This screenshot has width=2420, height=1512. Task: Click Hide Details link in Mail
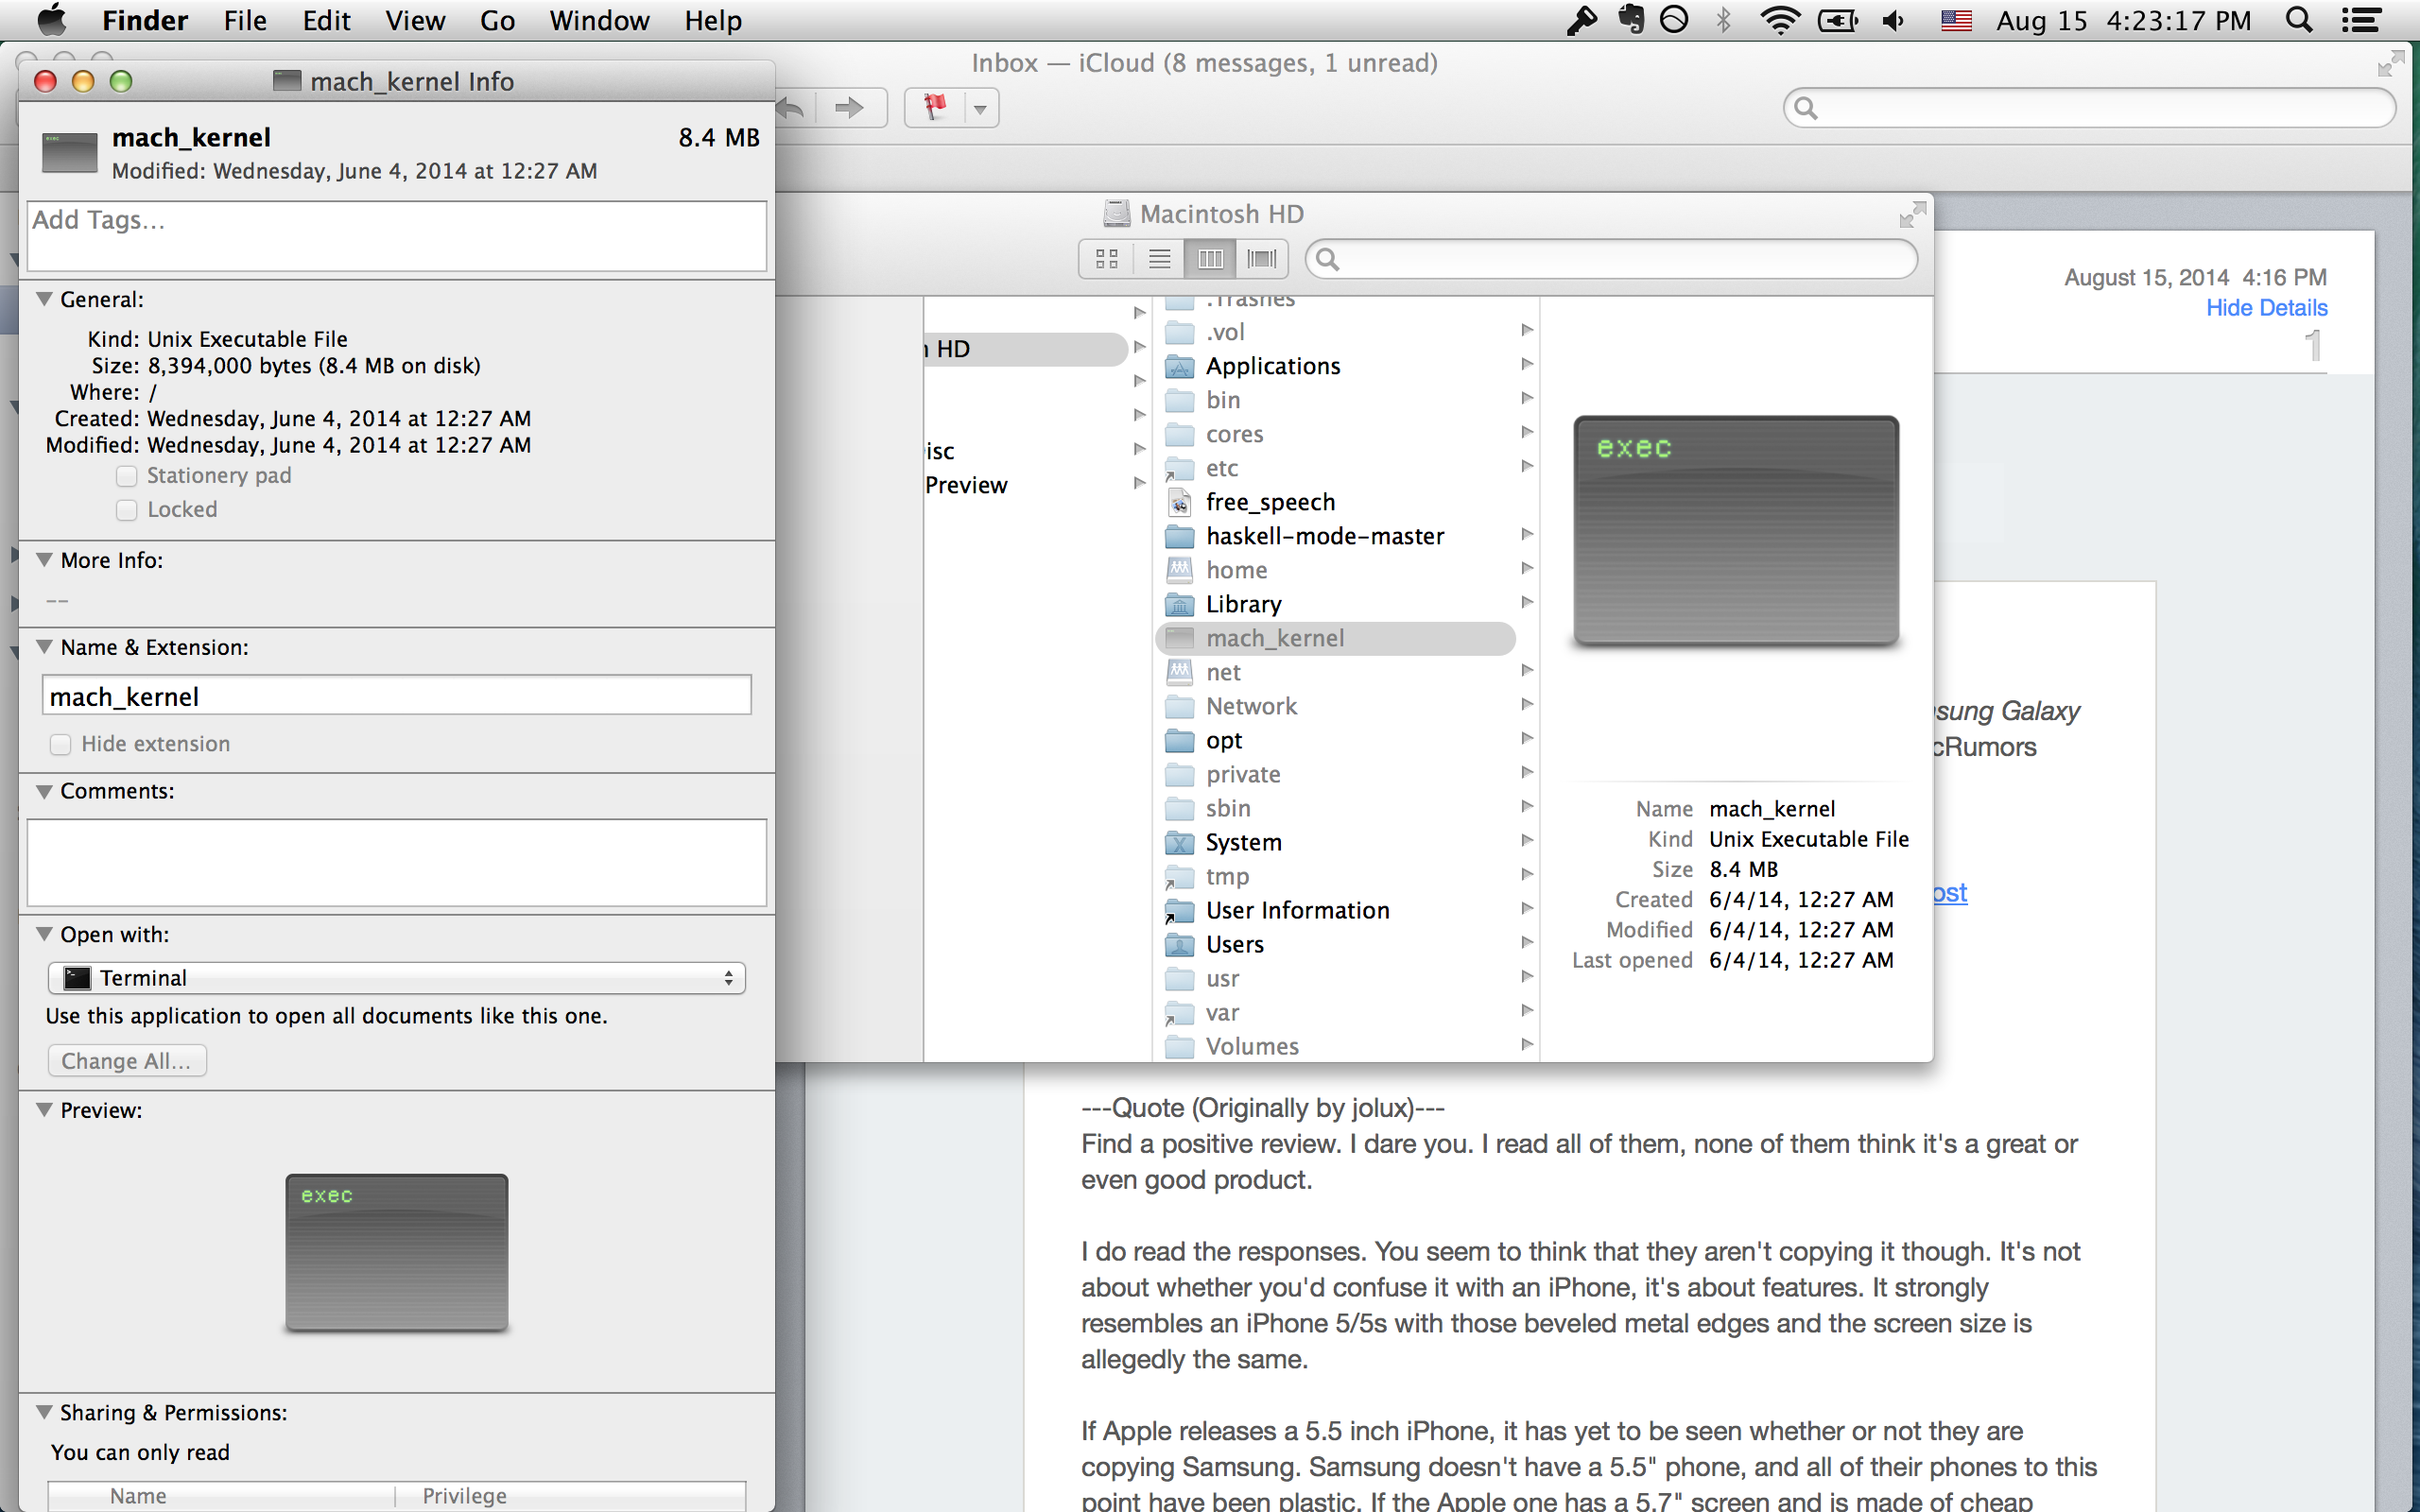tap(2266, 308)
